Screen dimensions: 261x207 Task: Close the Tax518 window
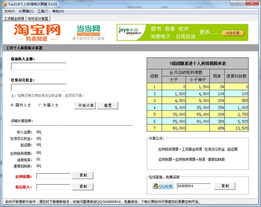pos(252,3)
